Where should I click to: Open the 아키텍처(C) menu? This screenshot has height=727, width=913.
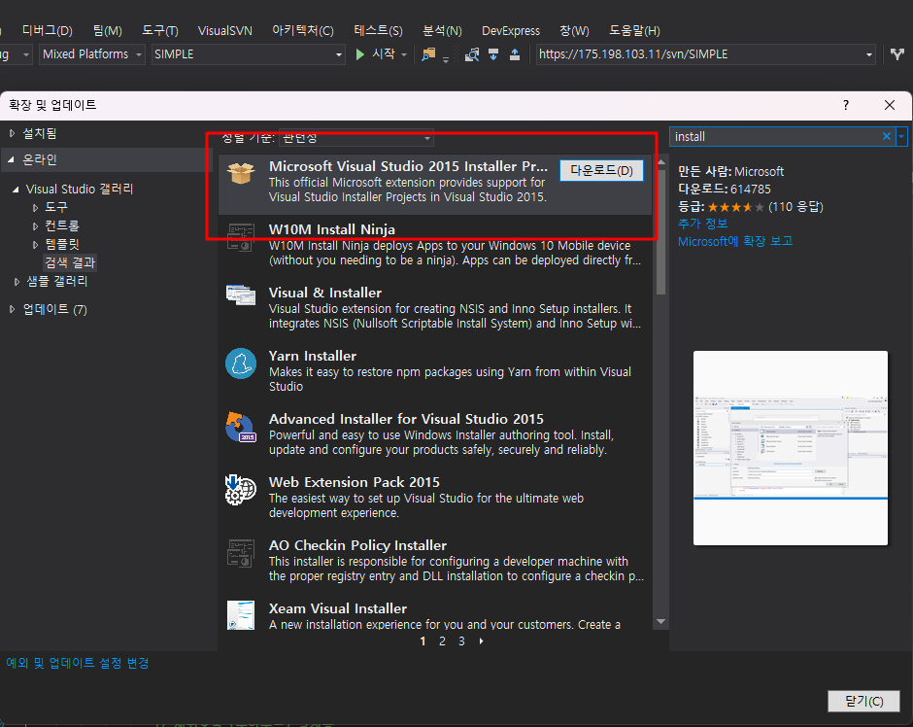(303, 30)
